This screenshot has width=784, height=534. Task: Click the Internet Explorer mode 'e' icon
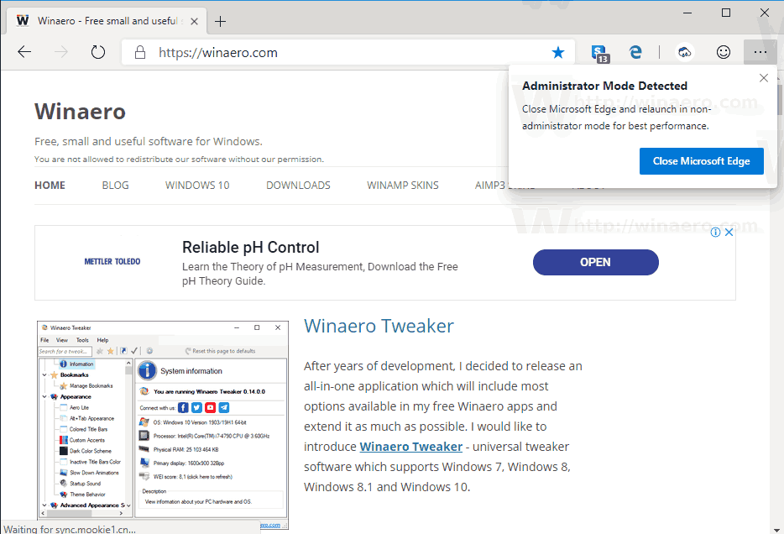tap(635, 52)
